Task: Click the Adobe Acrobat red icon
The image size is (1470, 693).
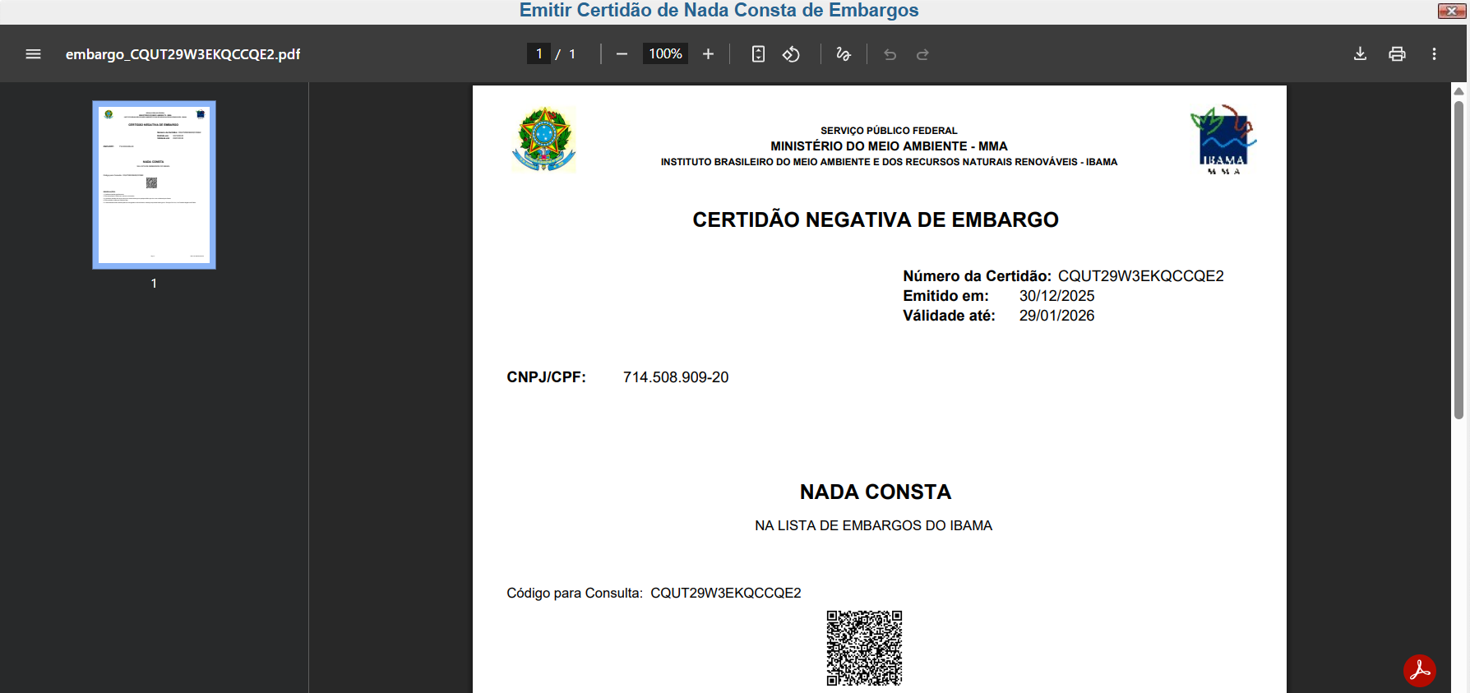Action: (x=1419, y=671)
